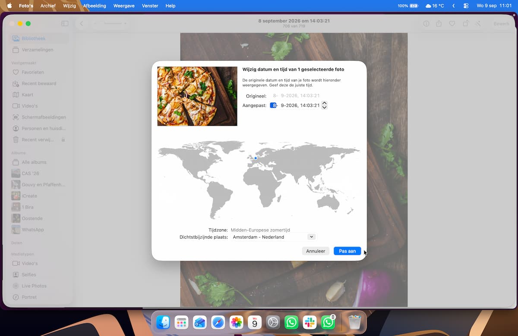The width and height of the screenshot is (518, 336).
Task: Open Finder from the Dock
Action: coord(163,322)
